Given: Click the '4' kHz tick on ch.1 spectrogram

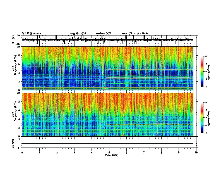Looking at the screenshot, I should tap(19, 73).
